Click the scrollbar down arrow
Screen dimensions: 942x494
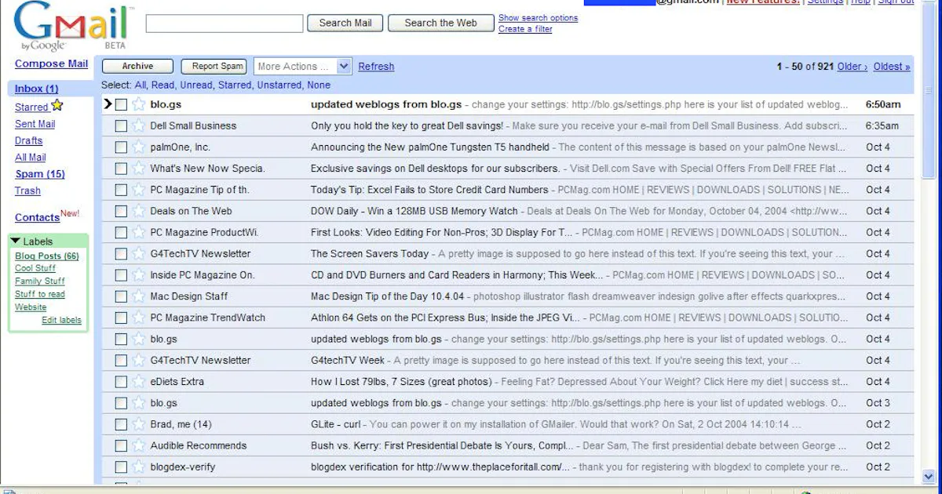click(x=929, y=476)
